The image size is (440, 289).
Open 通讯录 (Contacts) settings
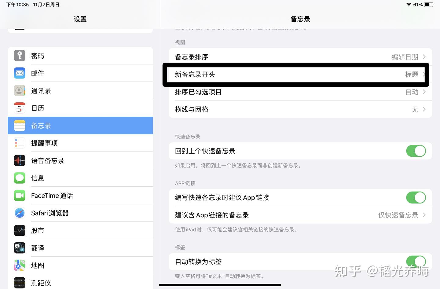point(20,90)
